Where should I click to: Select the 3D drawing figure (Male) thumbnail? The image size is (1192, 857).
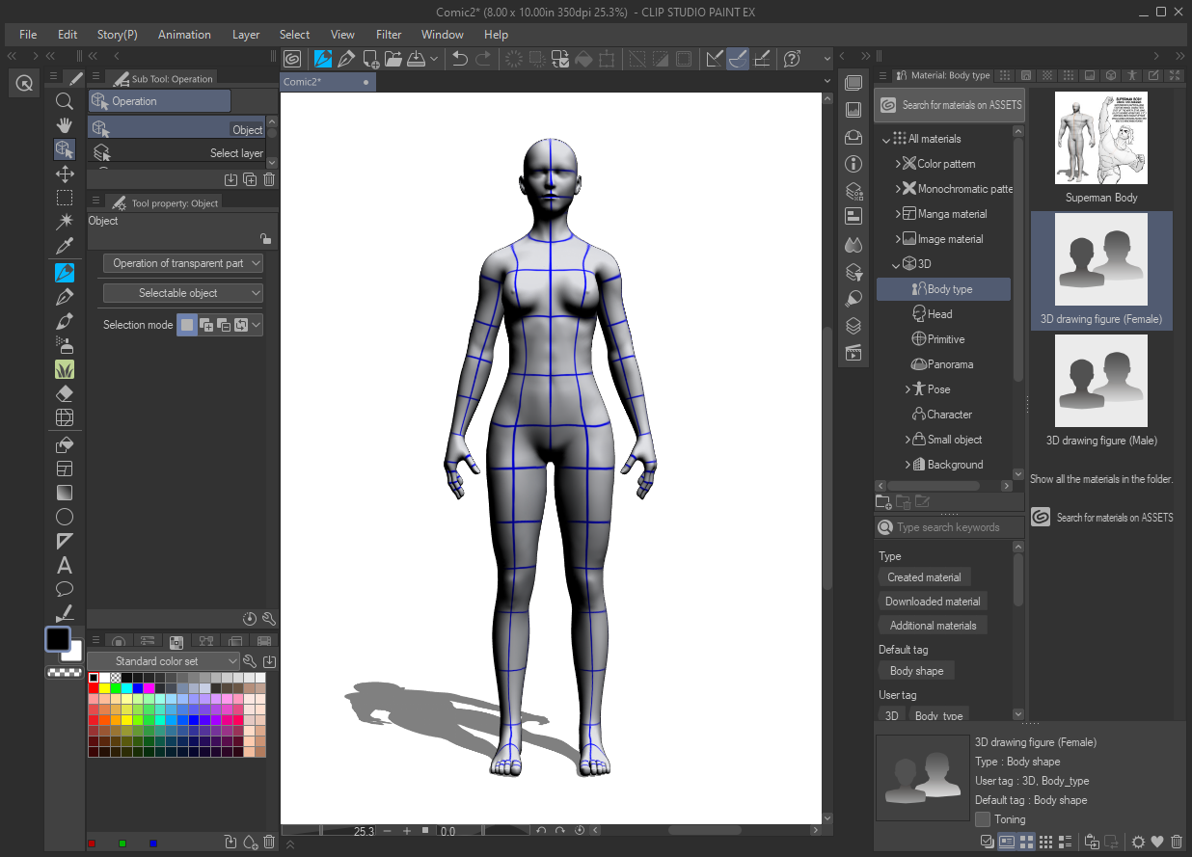(x=1101, y=382)
